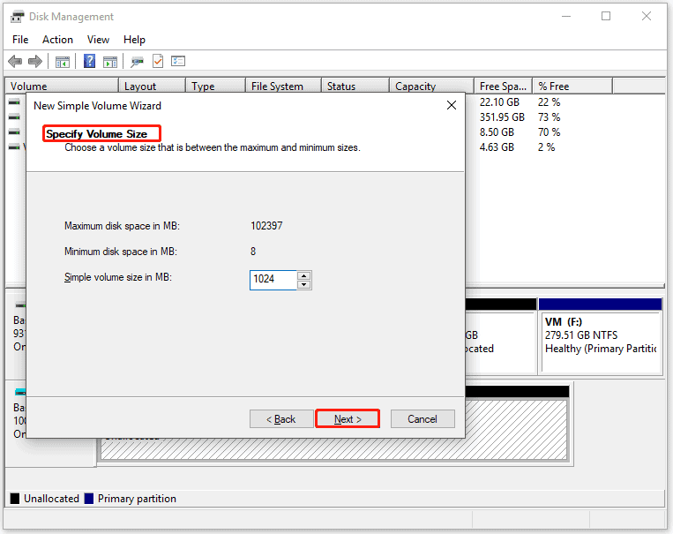Image resolution: width=673 pixels, height=534 pixels.
Task: Click the 351.95 GB free space cell
Action: click(502, 117)
